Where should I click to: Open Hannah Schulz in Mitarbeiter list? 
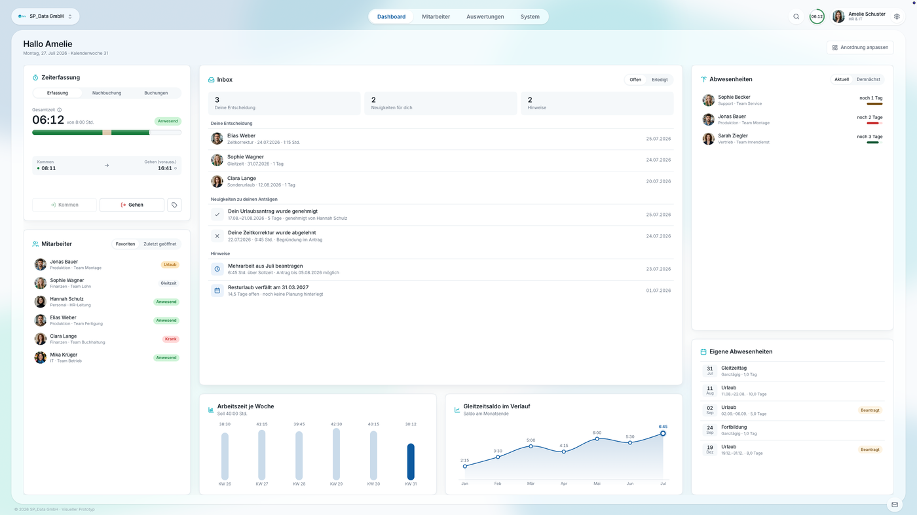click(107, 302)
